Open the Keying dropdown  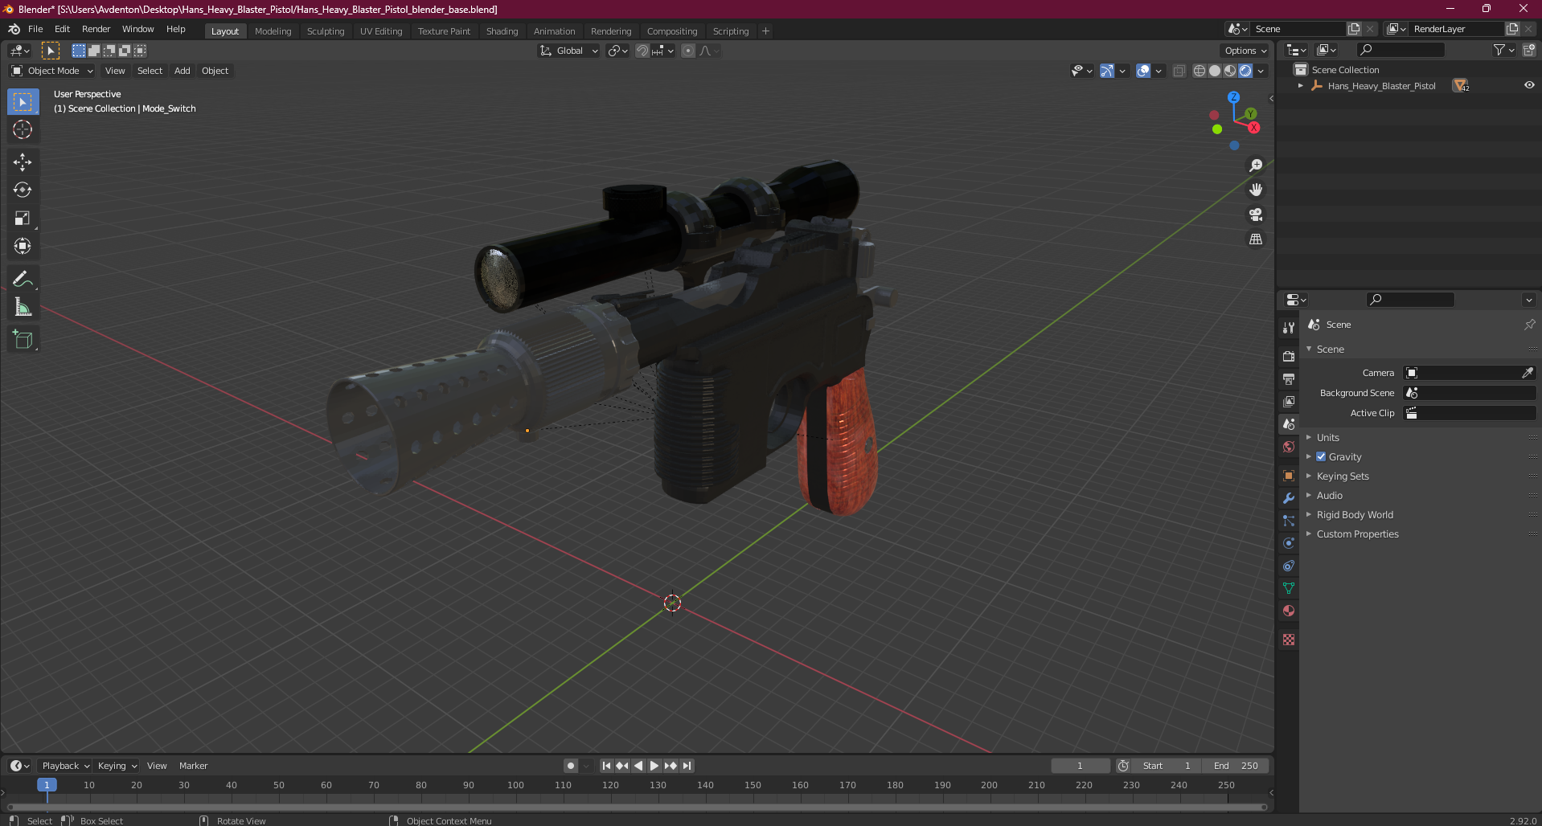[x=117, y=766]
